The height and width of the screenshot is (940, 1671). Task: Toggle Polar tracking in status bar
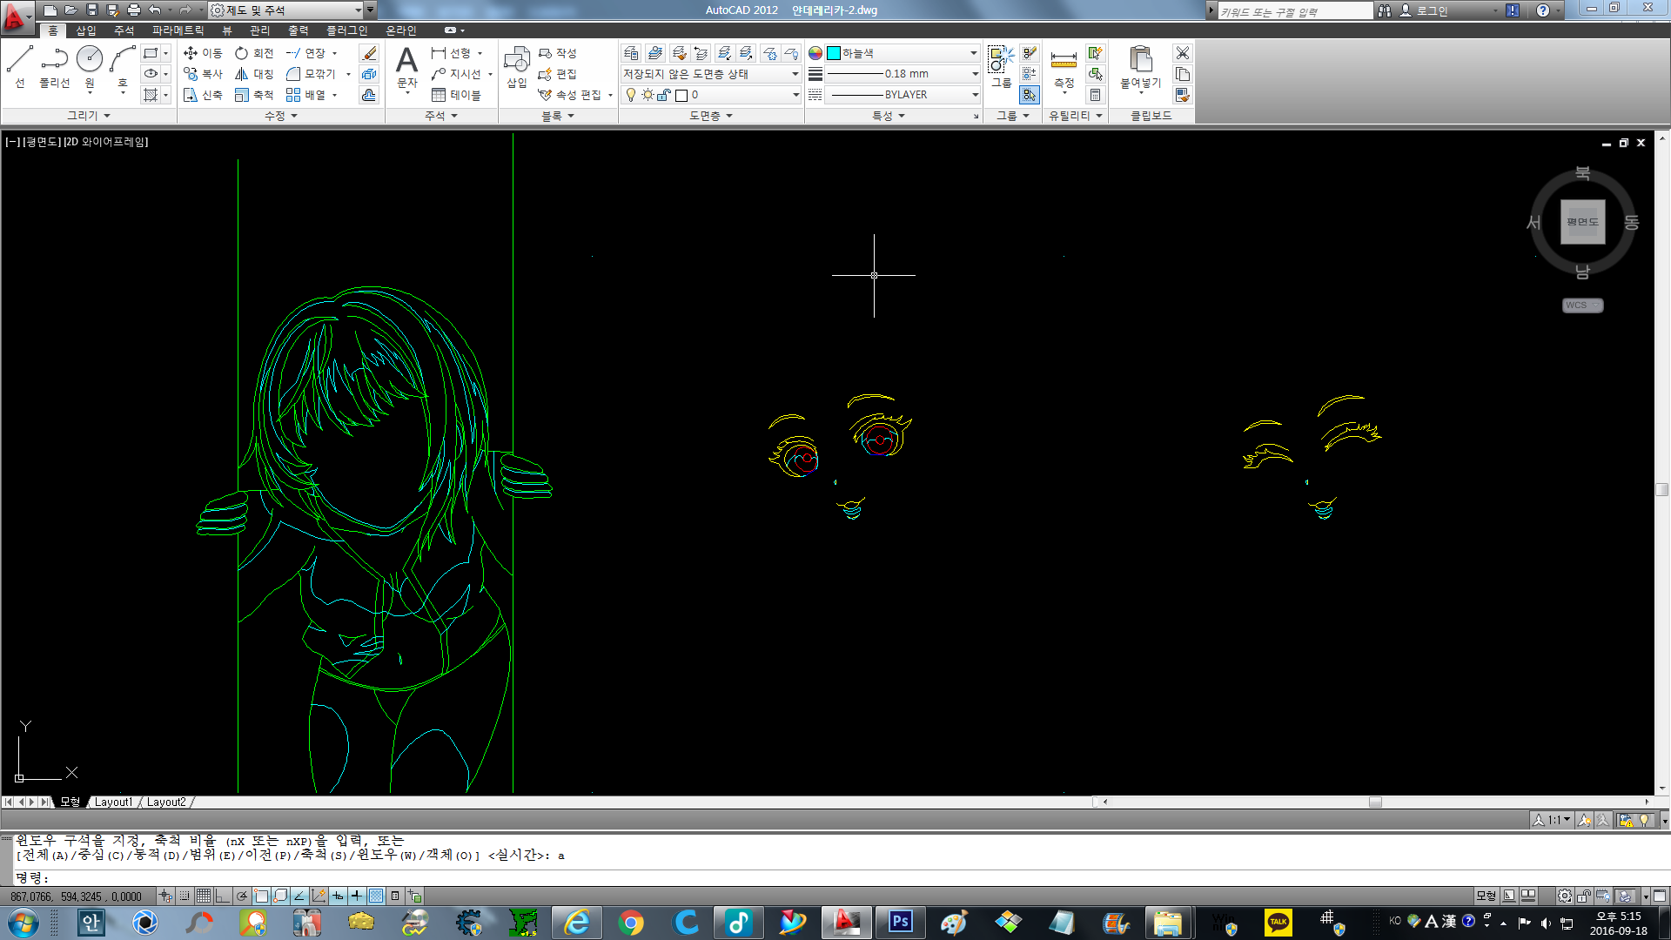pyautogui.click(x=242, y=896)
